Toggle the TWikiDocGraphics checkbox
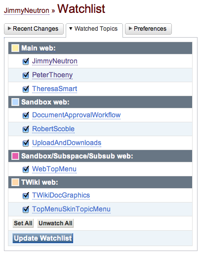Screen dimensions: 201x255 pos(26,196)
